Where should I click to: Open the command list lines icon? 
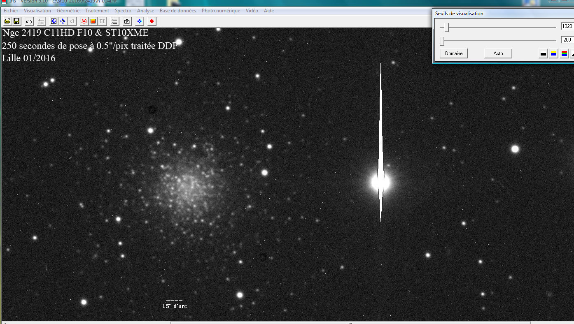[114, 21]
